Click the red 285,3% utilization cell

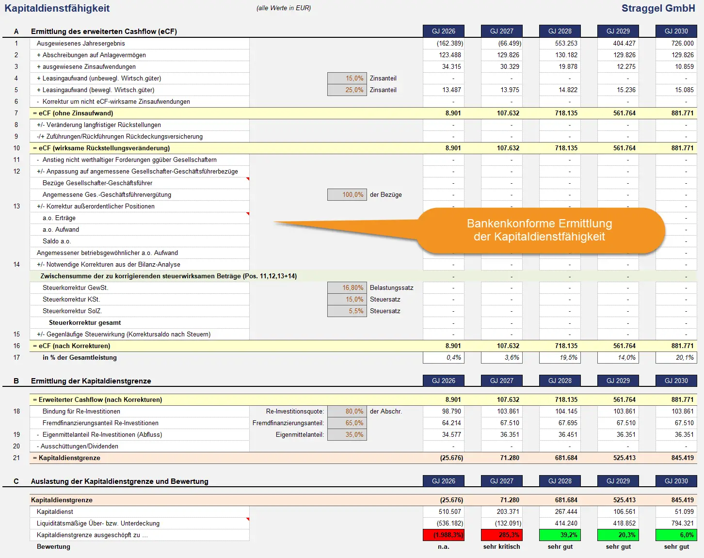click(x=501, y=535)
